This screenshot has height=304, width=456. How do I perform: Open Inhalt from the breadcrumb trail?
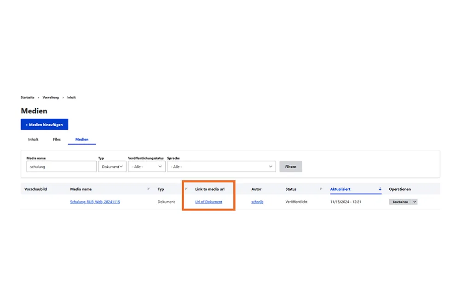pyautogui.click(x=71, y=98)
